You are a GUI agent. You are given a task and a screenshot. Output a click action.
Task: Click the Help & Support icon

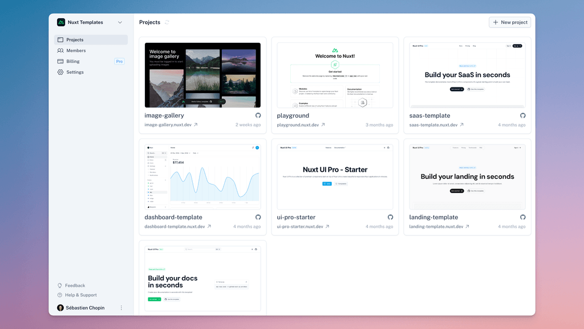[x=59, y=295]
